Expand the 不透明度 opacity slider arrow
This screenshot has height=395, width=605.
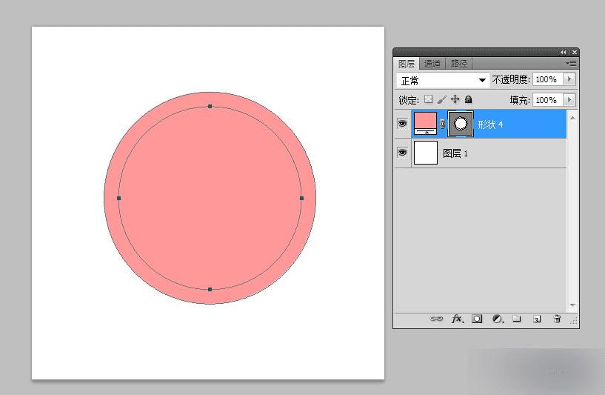[569, 79]
